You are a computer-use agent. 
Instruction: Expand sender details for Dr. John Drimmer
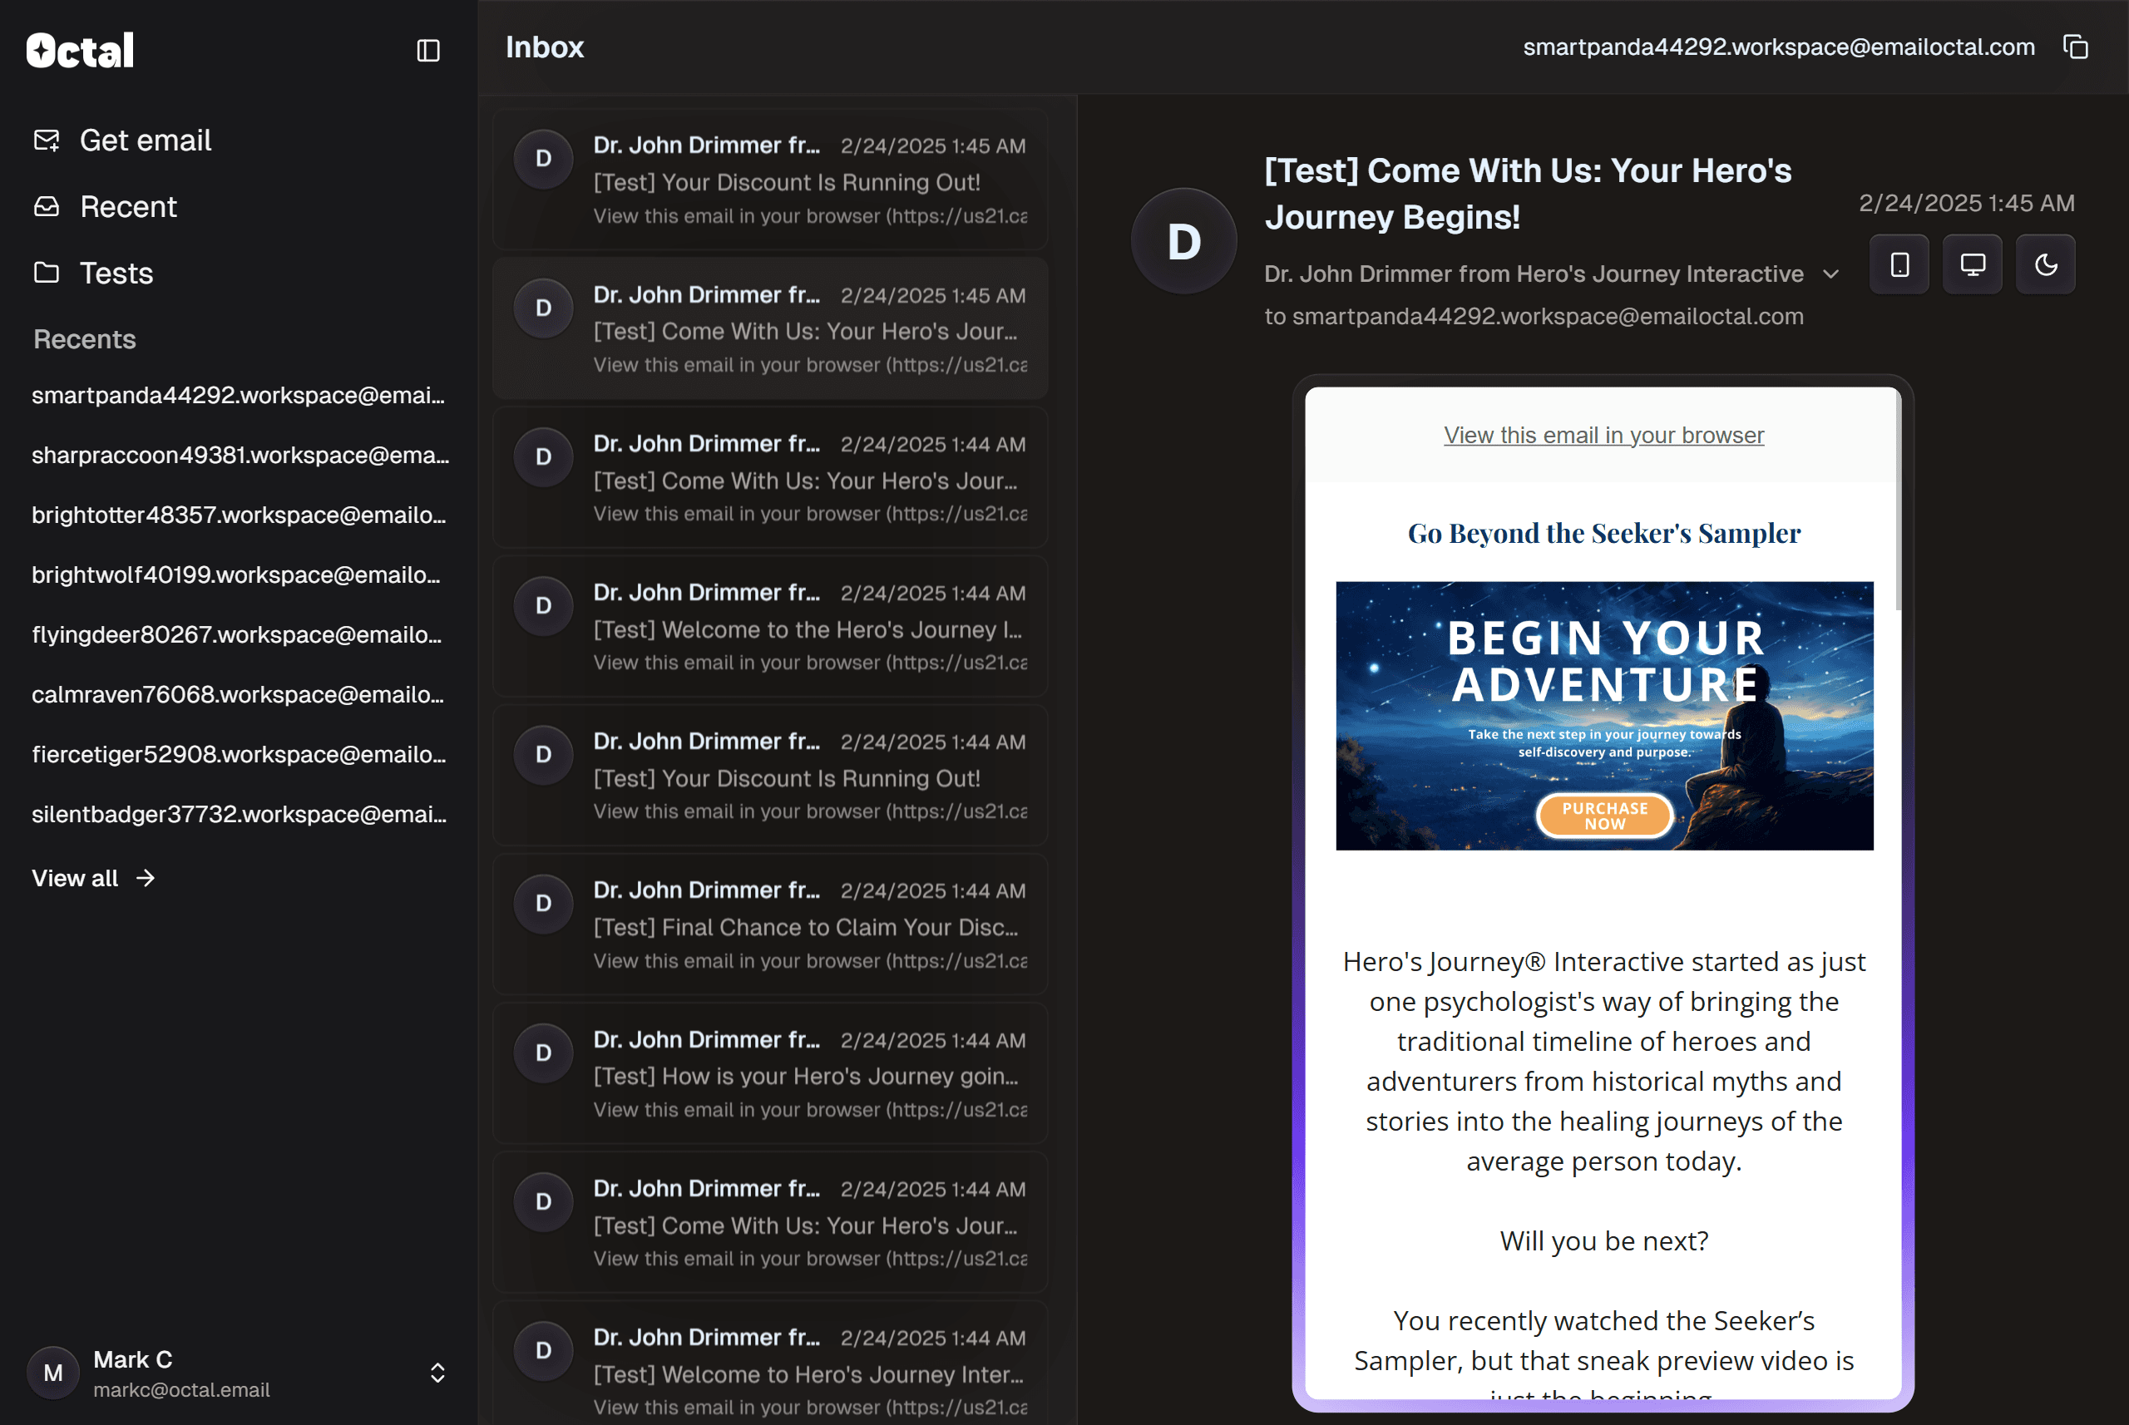pos(1830,274)
